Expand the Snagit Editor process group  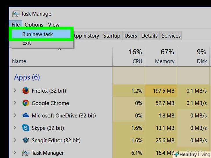click(x=15, y=140)
